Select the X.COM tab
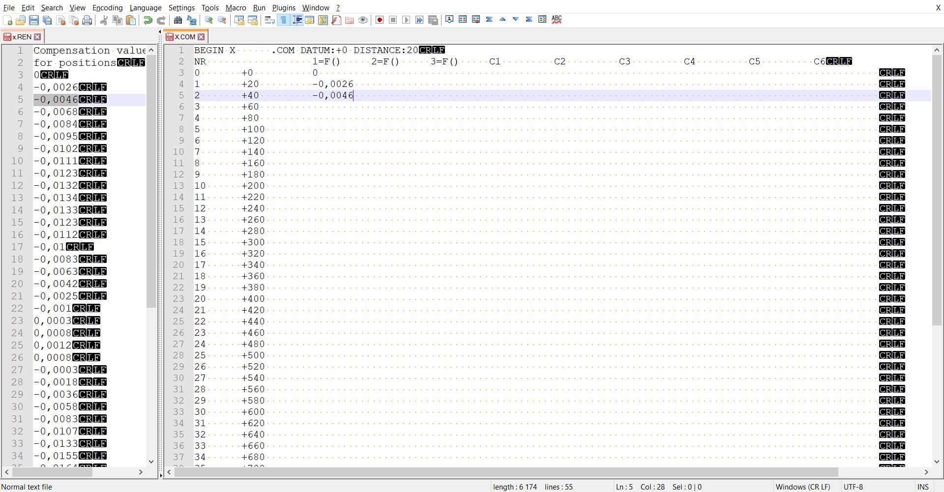Image resolution: width=944 pixels, height=492 pixels. (185, 37)
